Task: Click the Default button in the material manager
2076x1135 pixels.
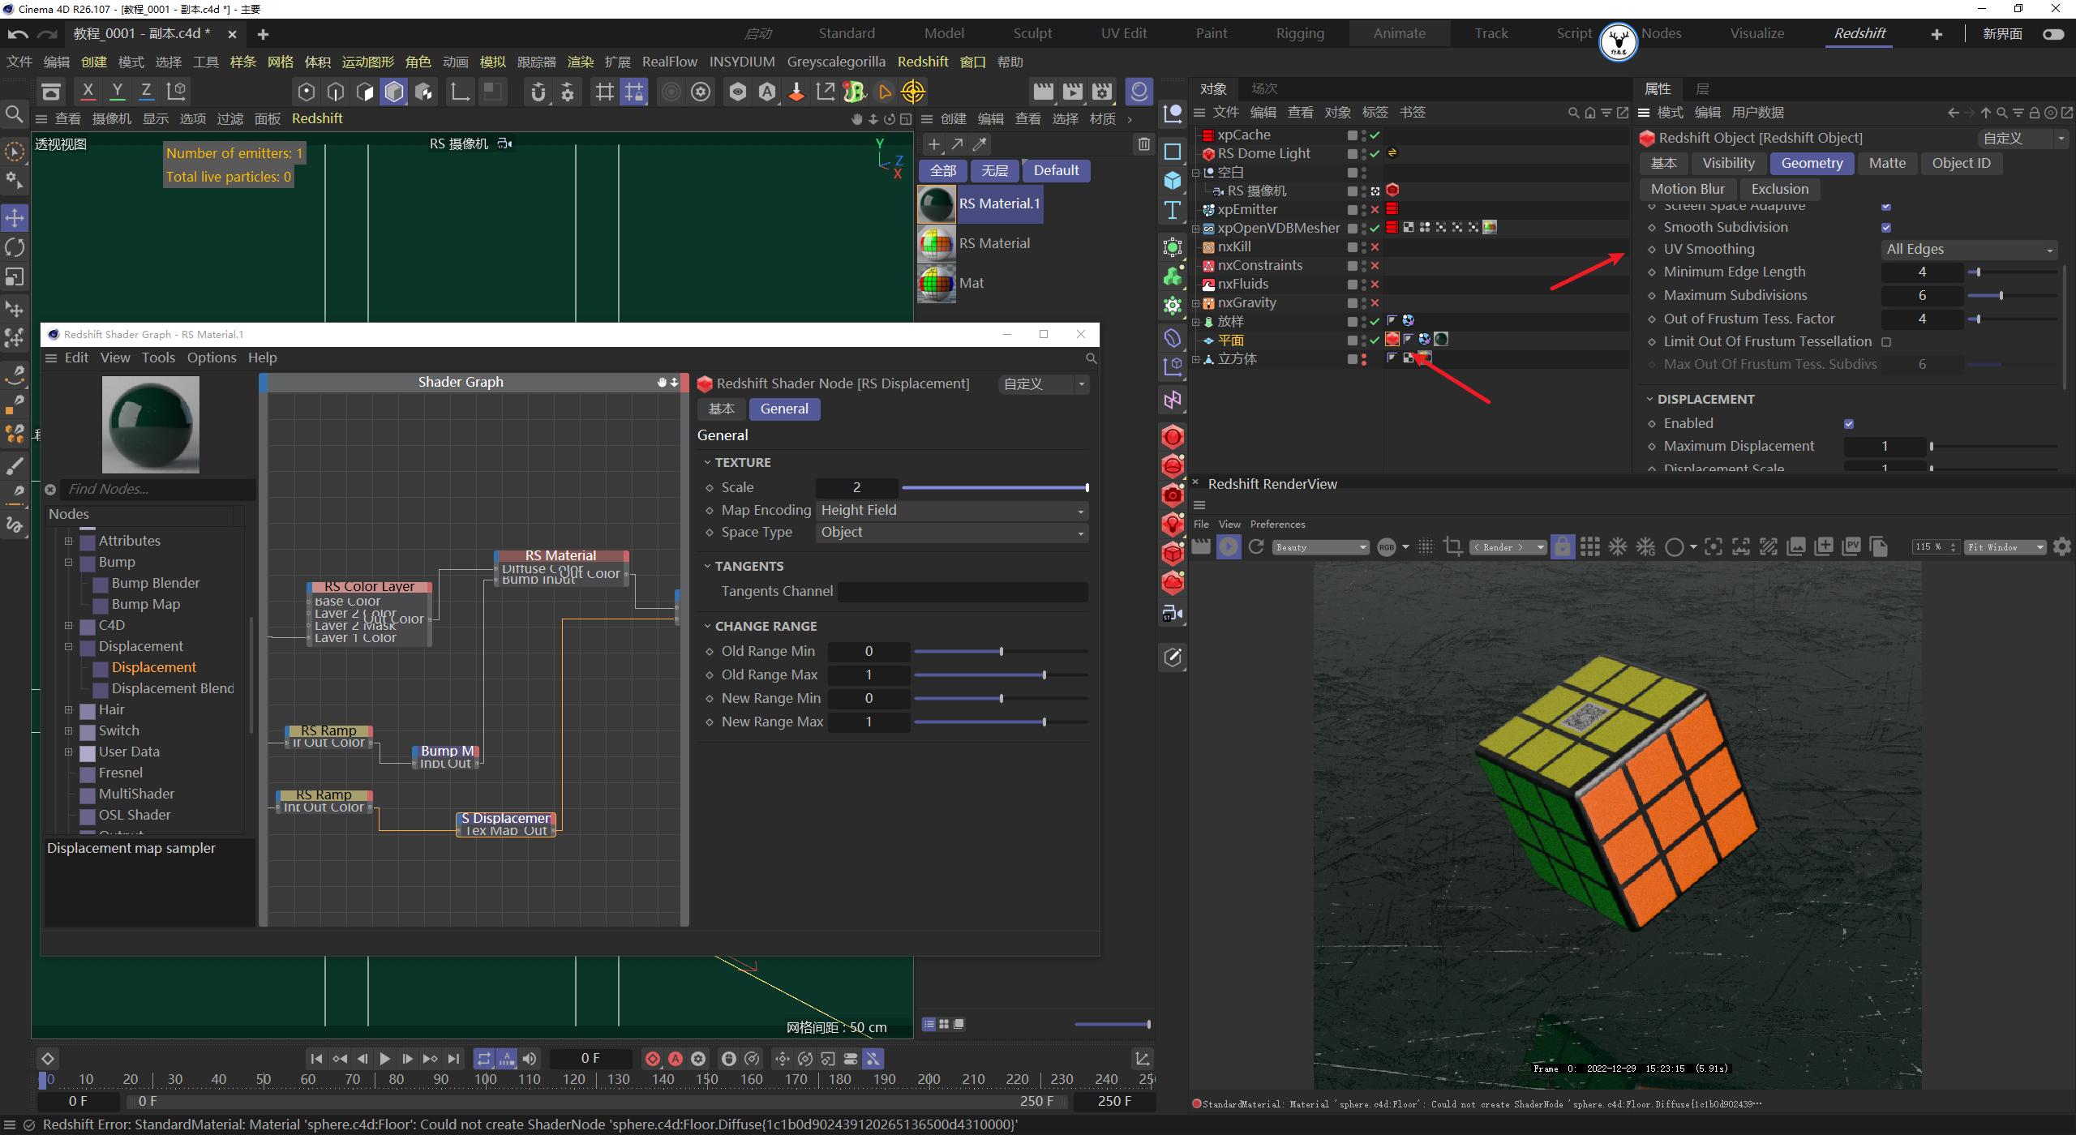Action: tap(1055, 170)
